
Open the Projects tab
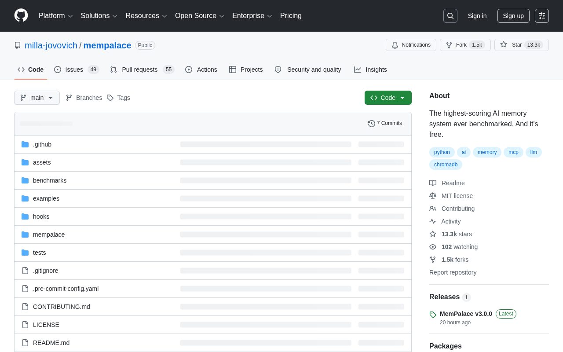coord(246,70)
